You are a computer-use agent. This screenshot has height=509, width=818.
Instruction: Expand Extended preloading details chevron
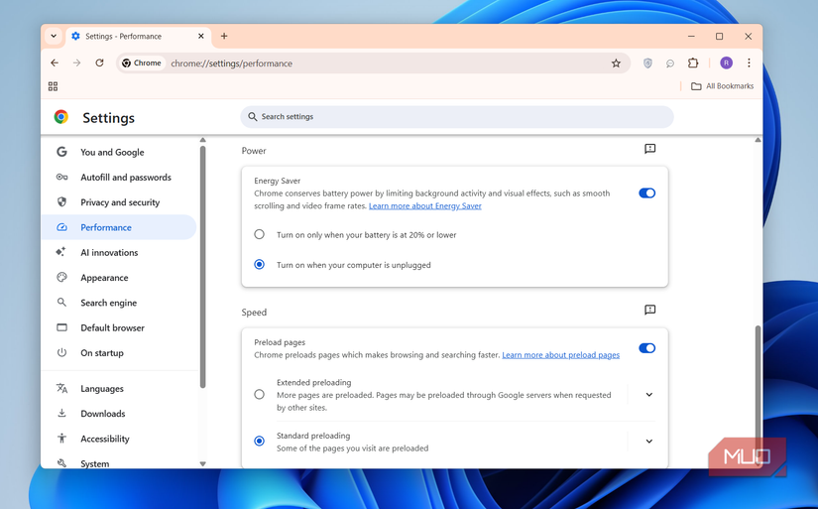pyautogui.click(x=649, y=395)
